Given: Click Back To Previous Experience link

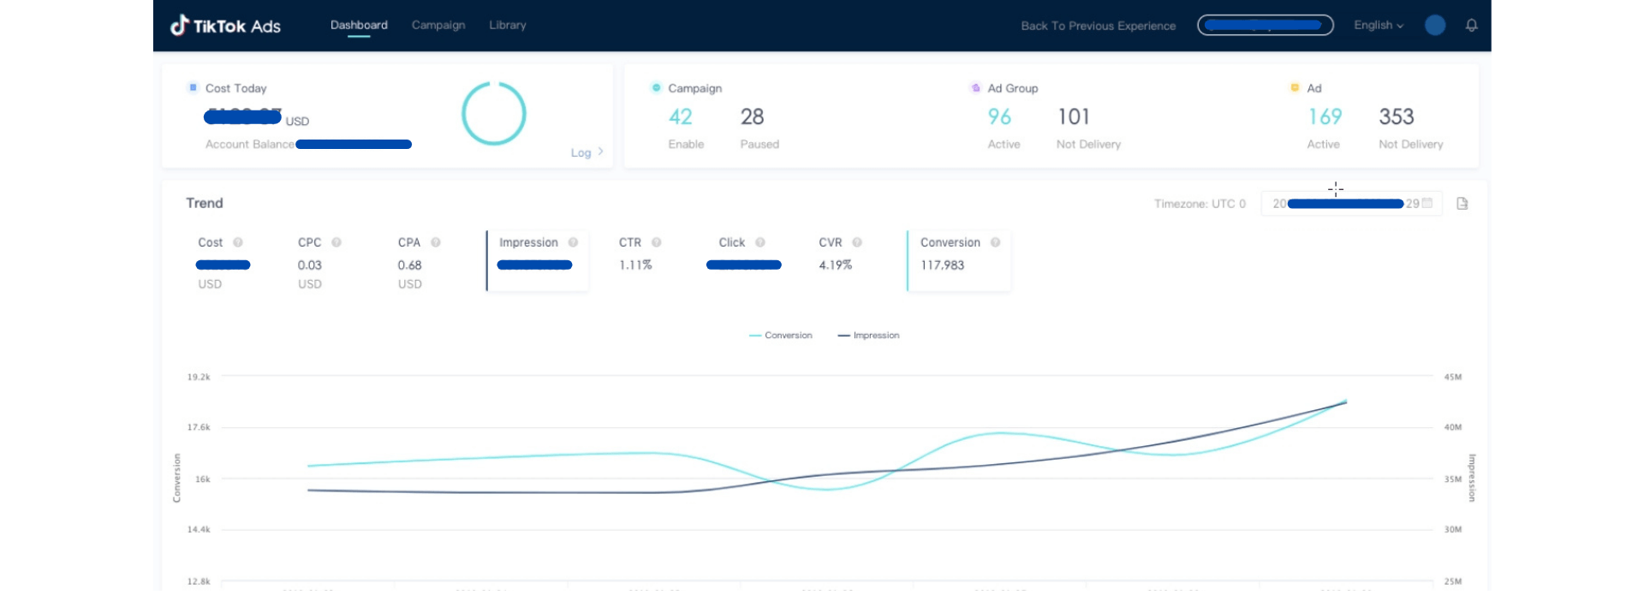Looking at the screenshot, I should pyautogui.click(x=1098, y=26).
